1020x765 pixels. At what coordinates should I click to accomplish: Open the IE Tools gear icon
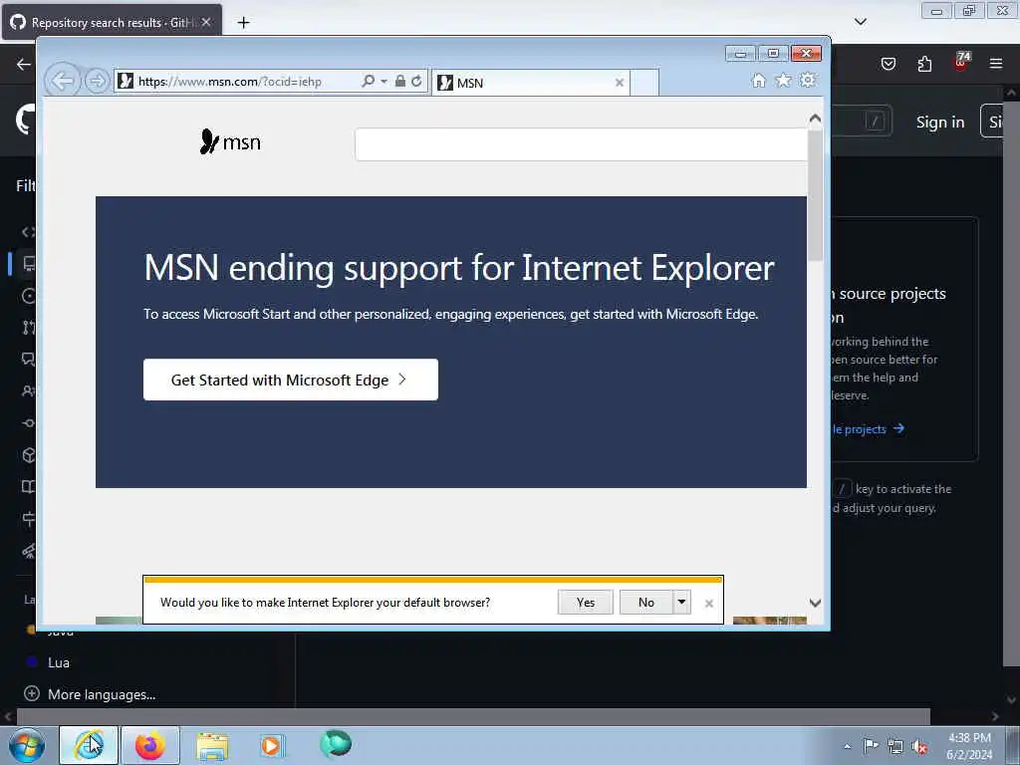tap(808, 80)
